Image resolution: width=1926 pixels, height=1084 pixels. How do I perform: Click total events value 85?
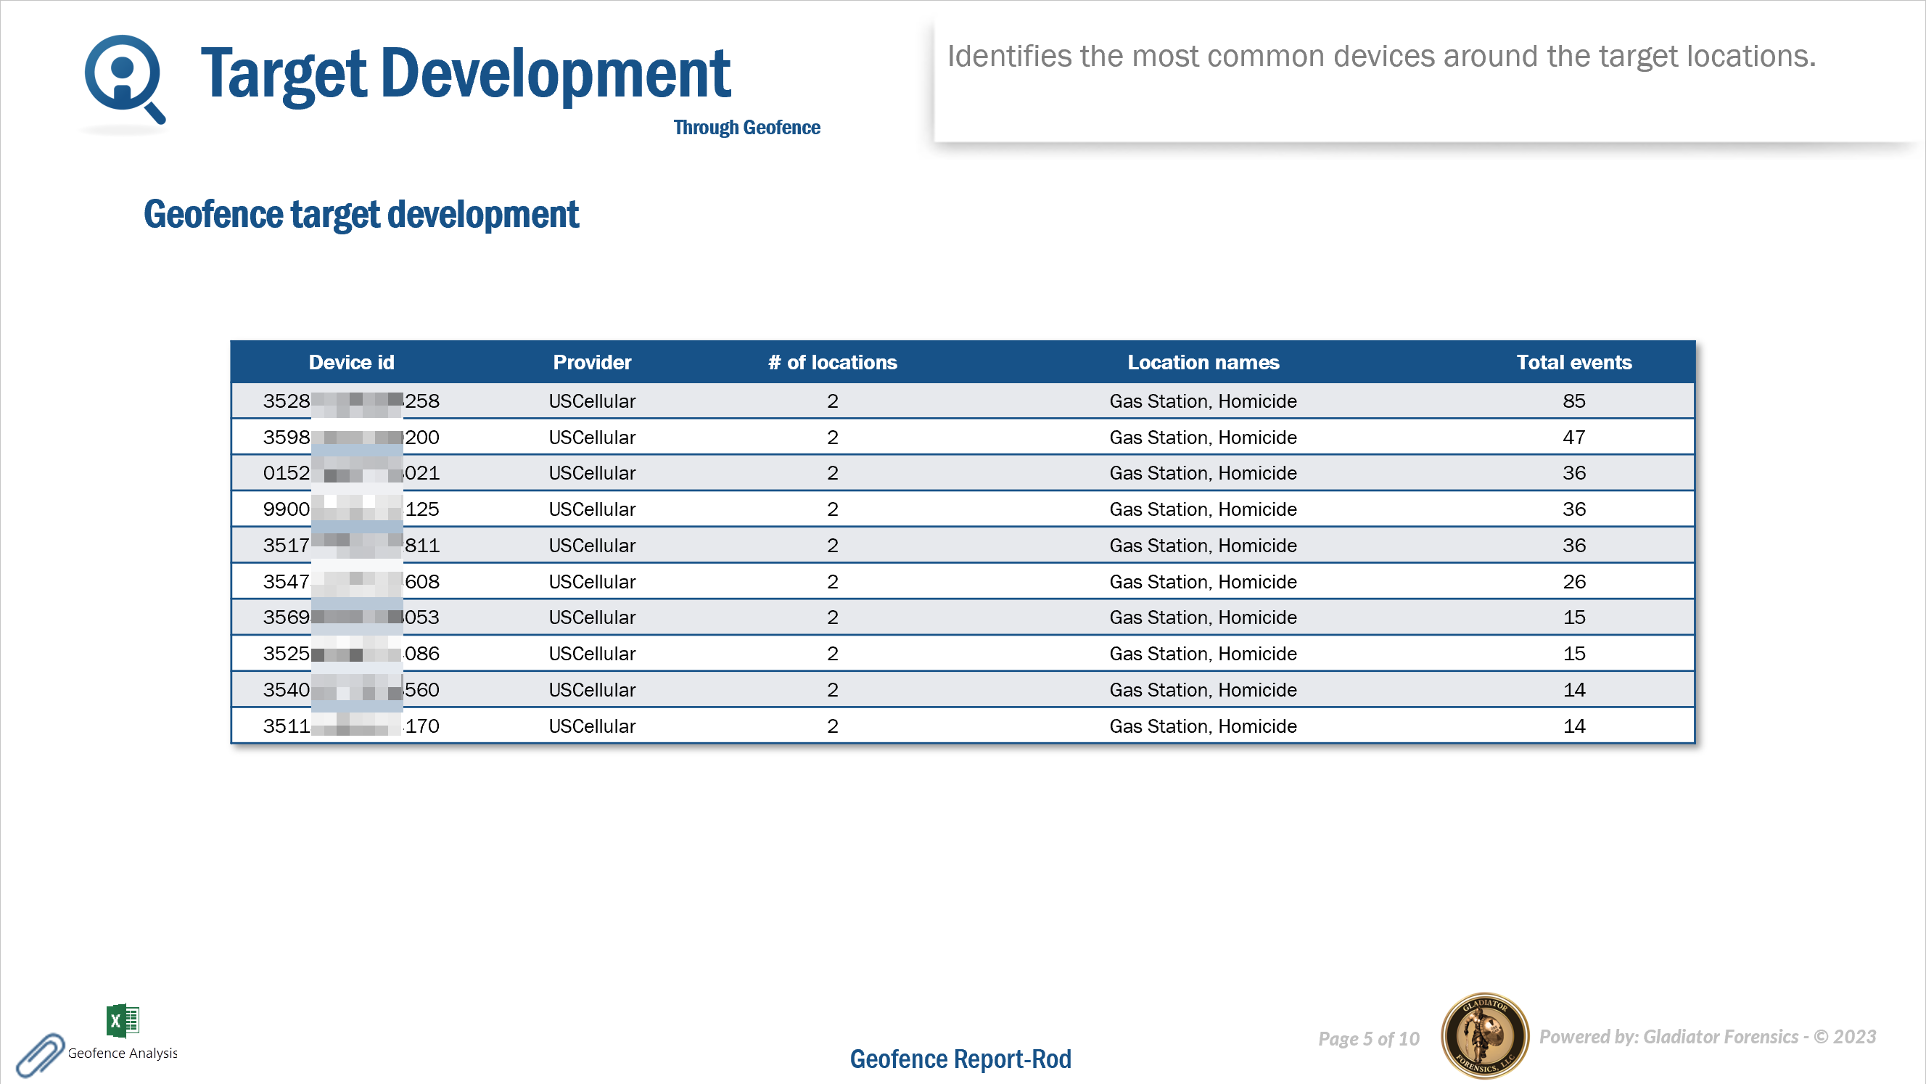1573,401
